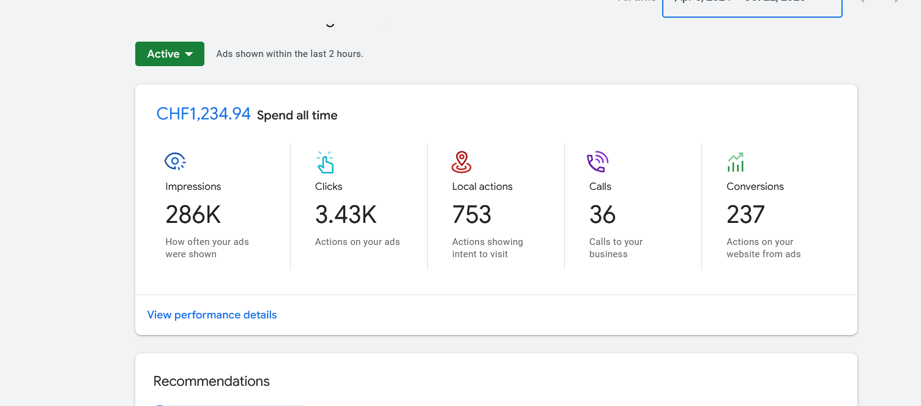This screenshot has width=921, height=406.
Task: Select the 237 conversions value
Action: [x=745, y=215]
